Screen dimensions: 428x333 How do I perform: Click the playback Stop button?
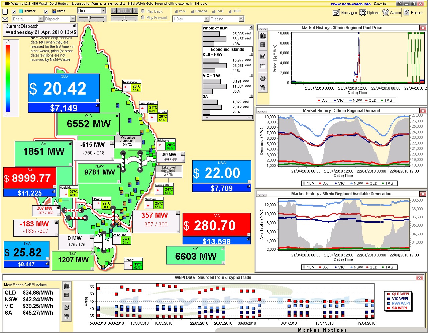[119, 11]
